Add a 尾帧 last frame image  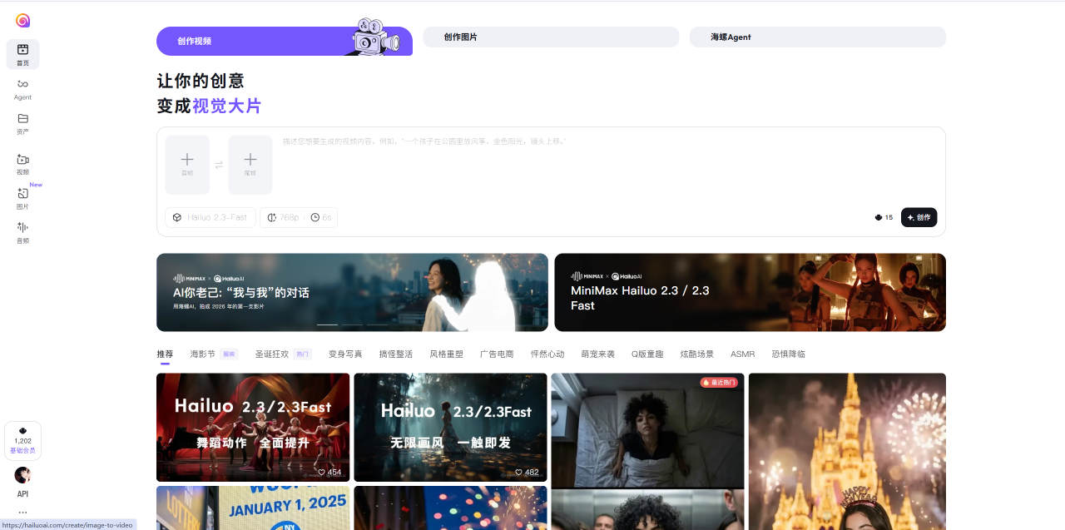click(250, 165)
